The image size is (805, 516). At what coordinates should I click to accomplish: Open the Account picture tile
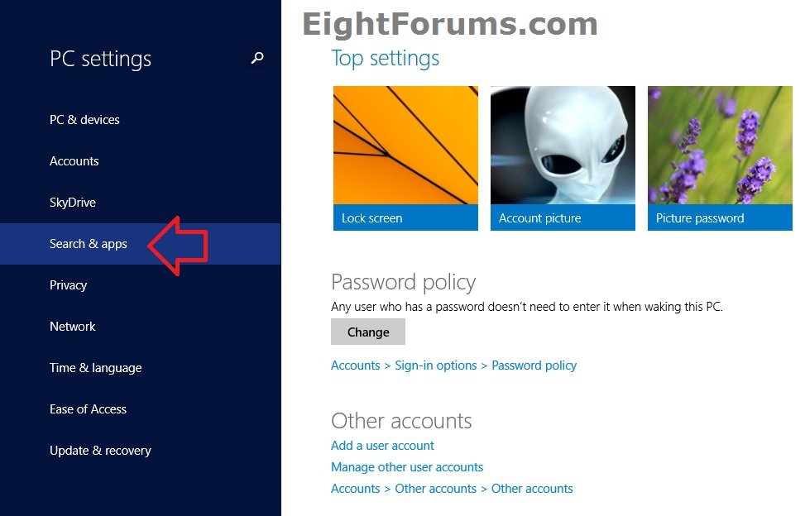click(x=563, y=158)
